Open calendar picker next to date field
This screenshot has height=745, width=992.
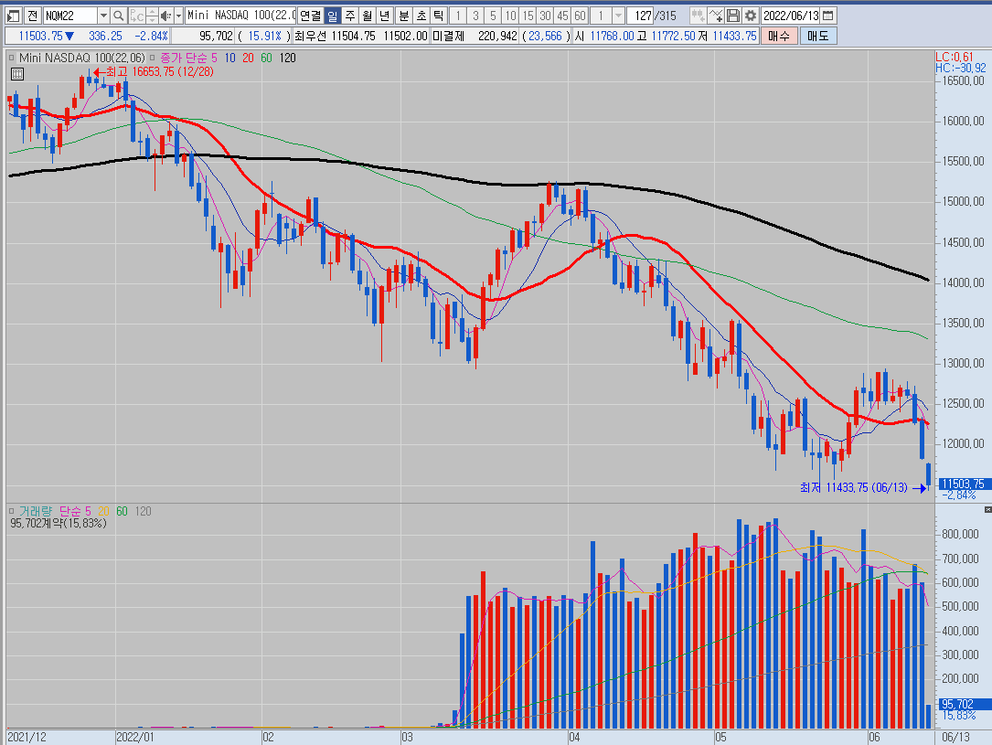pyautogui.click(x=828, y=16)
